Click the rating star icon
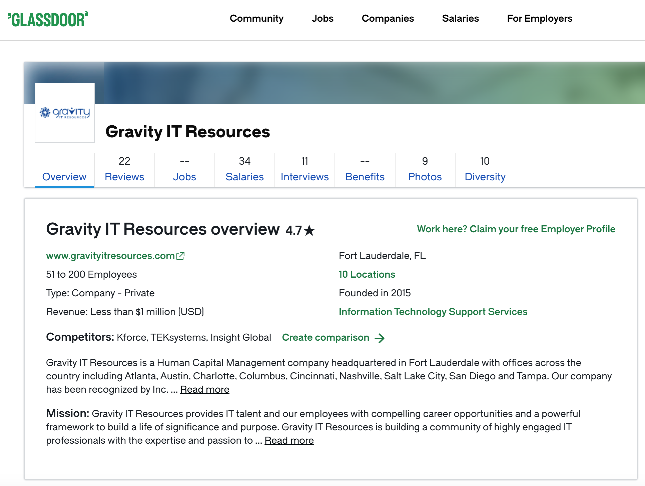Viewport: 645px width, 486px height. [309, 230]
